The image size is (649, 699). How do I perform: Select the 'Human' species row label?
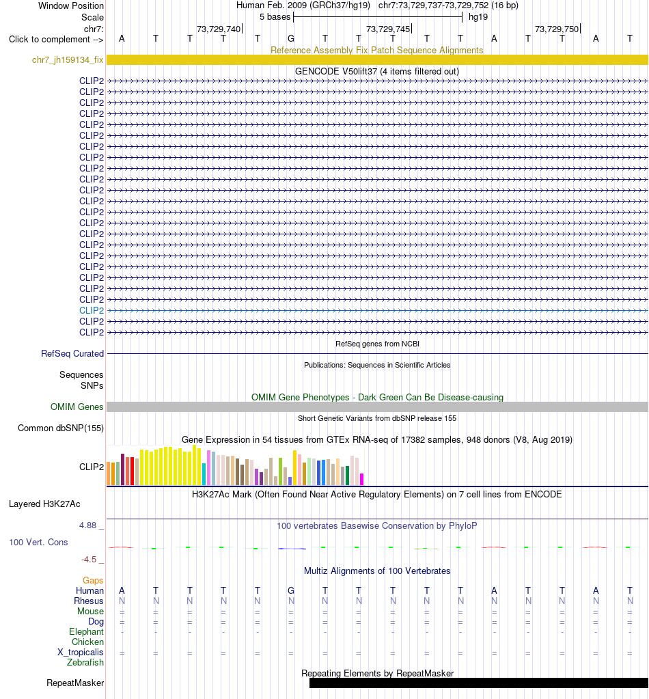[89, 590]
